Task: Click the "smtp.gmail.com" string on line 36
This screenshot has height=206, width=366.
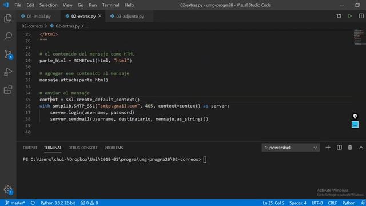Action: click(118, 106)
